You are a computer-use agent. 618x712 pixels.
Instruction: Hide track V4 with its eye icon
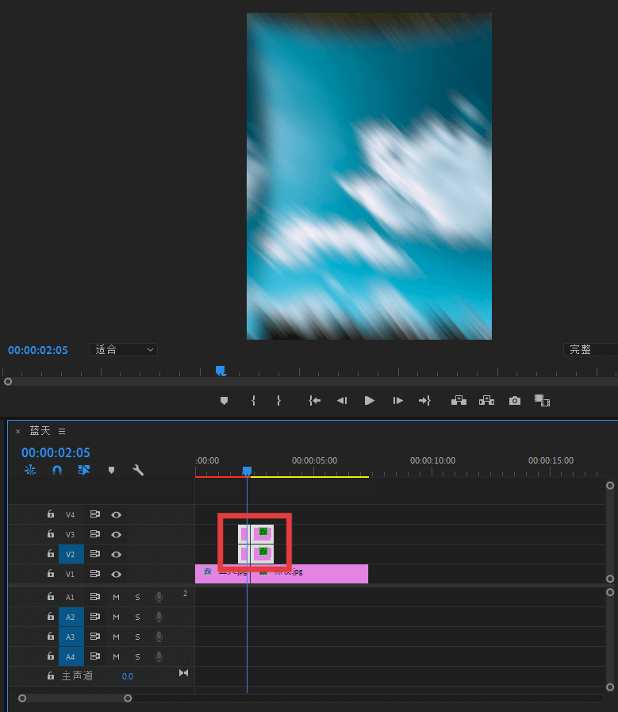117,515
